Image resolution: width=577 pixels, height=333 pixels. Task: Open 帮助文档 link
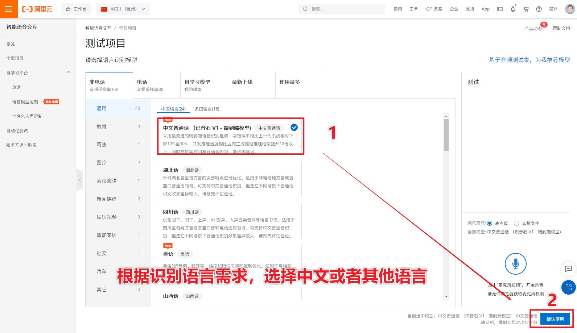point(561,28)
